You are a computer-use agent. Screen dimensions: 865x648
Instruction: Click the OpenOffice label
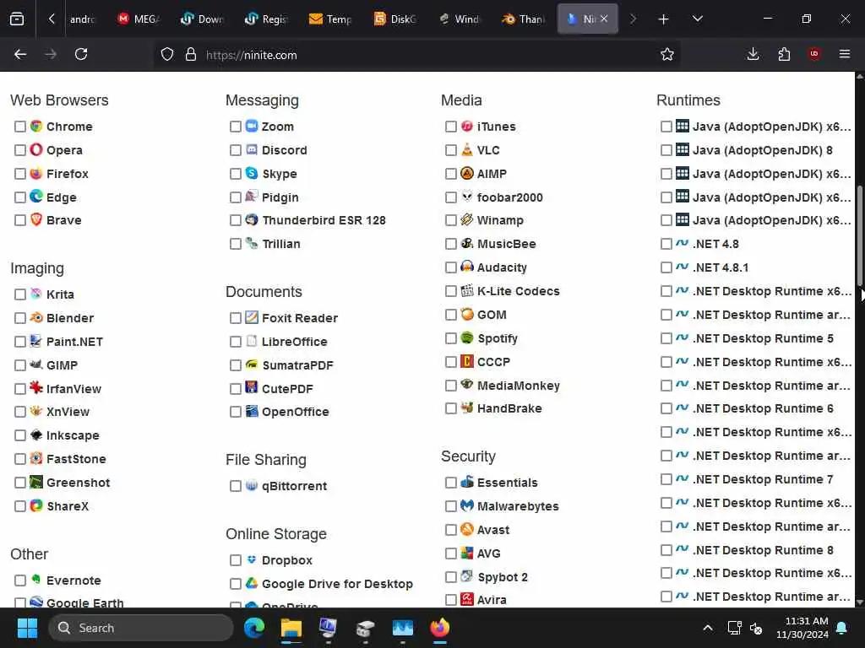point(295,412)
